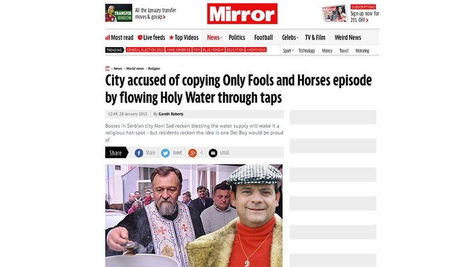Click the Email envelope icon
Screen dimensions: 466x267
coord(213,153)
